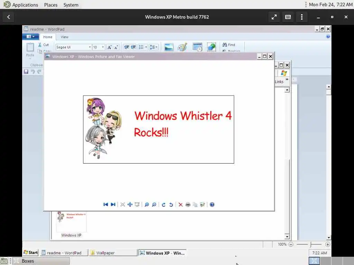Image resolution: width=354 pixels, height=265 pixels.
Task: Expand the Links chevron in the Wallpaper window
Action: pyautogui.click(x=287, y=79)
